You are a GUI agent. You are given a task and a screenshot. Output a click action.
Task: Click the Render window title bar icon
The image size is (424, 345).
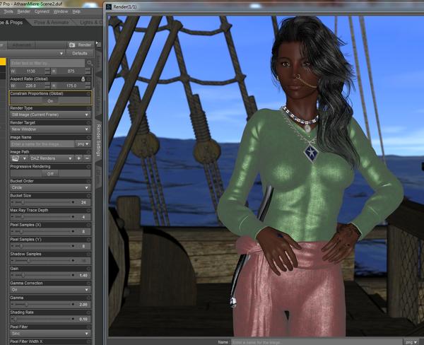click(109, 7)
